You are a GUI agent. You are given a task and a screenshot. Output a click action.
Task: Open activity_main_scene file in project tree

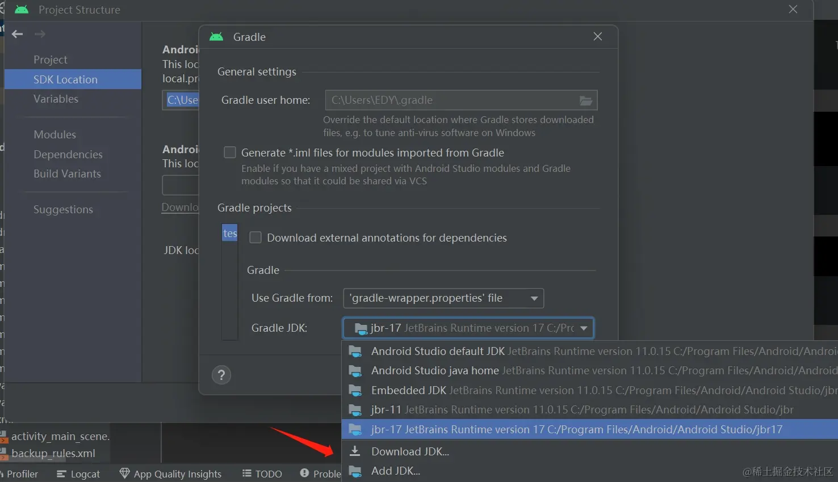coord(60,436)
